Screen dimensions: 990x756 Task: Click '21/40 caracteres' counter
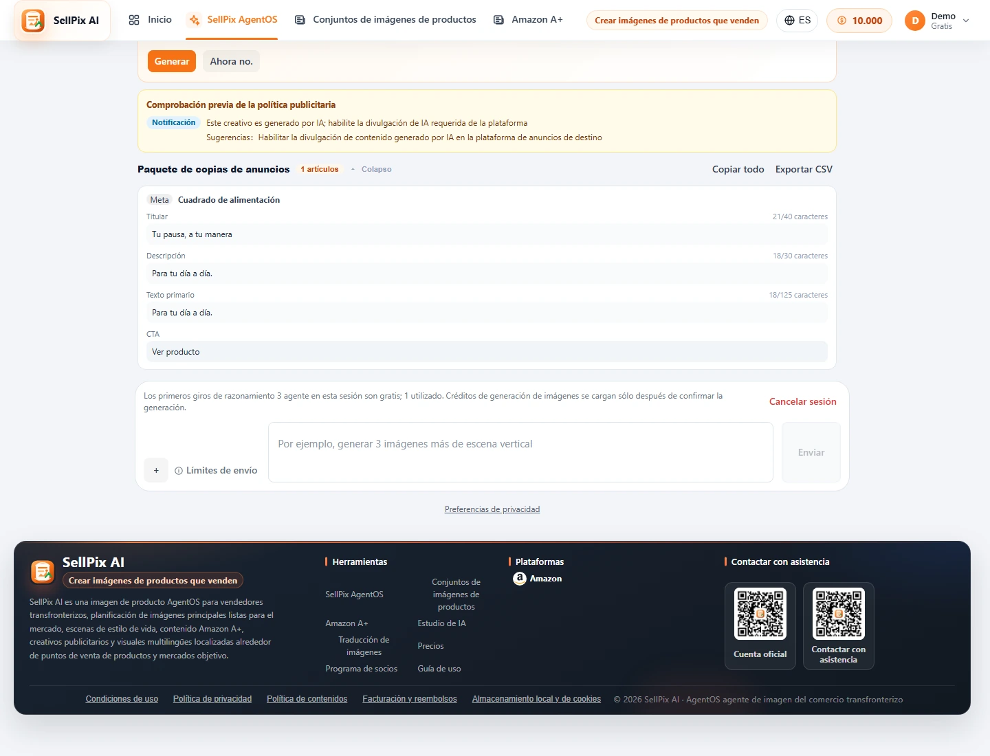[800, 216]
